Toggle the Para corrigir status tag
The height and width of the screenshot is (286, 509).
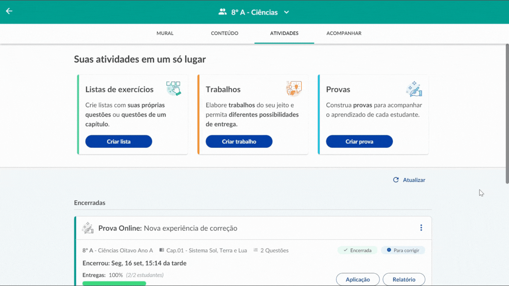point(403,250)
